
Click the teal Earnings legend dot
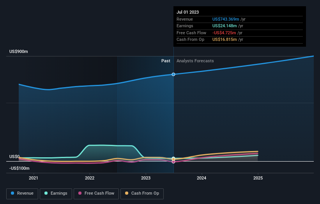[46, 193]
